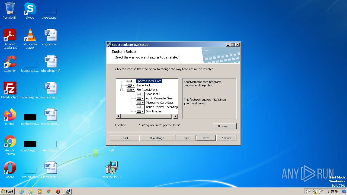Open Windows Media Player taskbar icon
The image size is (347, 195).
[x=40, y=191]
